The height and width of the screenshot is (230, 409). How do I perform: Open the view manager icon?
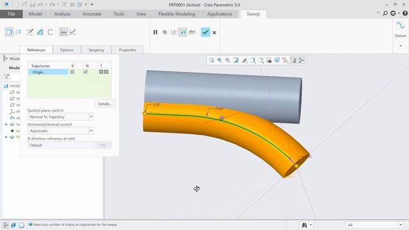click(x=268, y=60)
